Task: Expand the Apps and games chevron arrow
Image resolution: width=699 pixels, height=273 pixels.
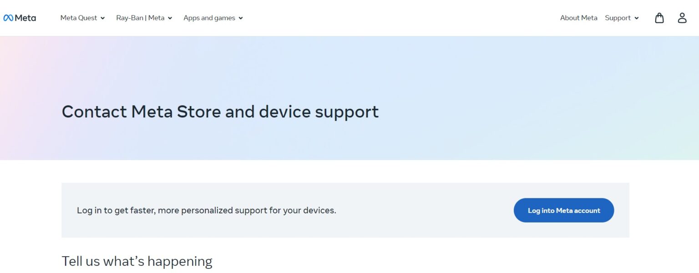Action: tap(241, 18)
